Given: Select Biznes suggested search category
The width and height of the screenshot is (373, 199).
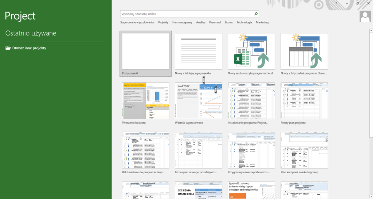Looking at the screenshot, I should click(x=229, y=23).
